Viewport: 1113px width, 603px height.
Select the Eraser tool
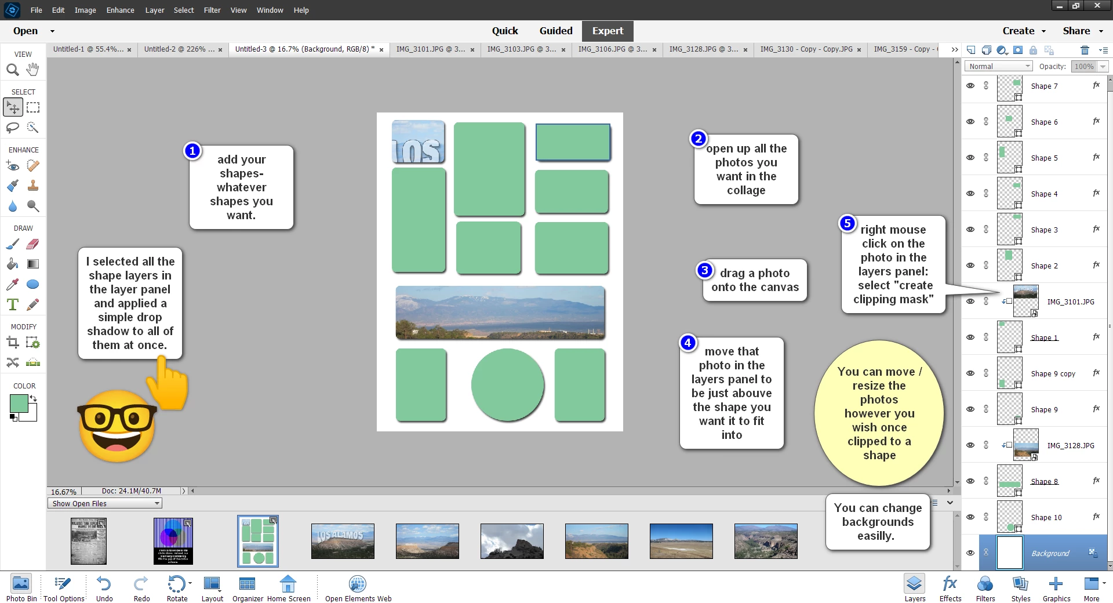click(x=33, y=244)
